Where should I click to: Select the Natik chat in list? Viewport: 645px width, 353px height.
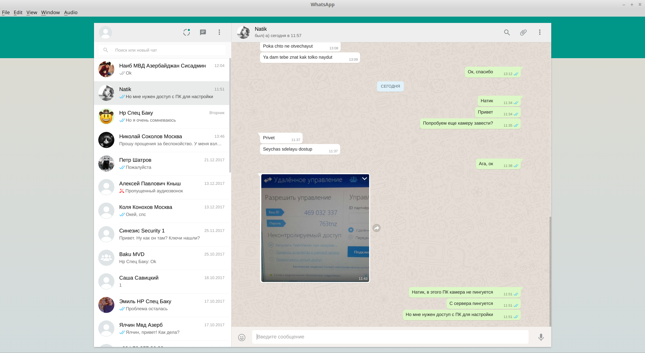pos(162,93)
